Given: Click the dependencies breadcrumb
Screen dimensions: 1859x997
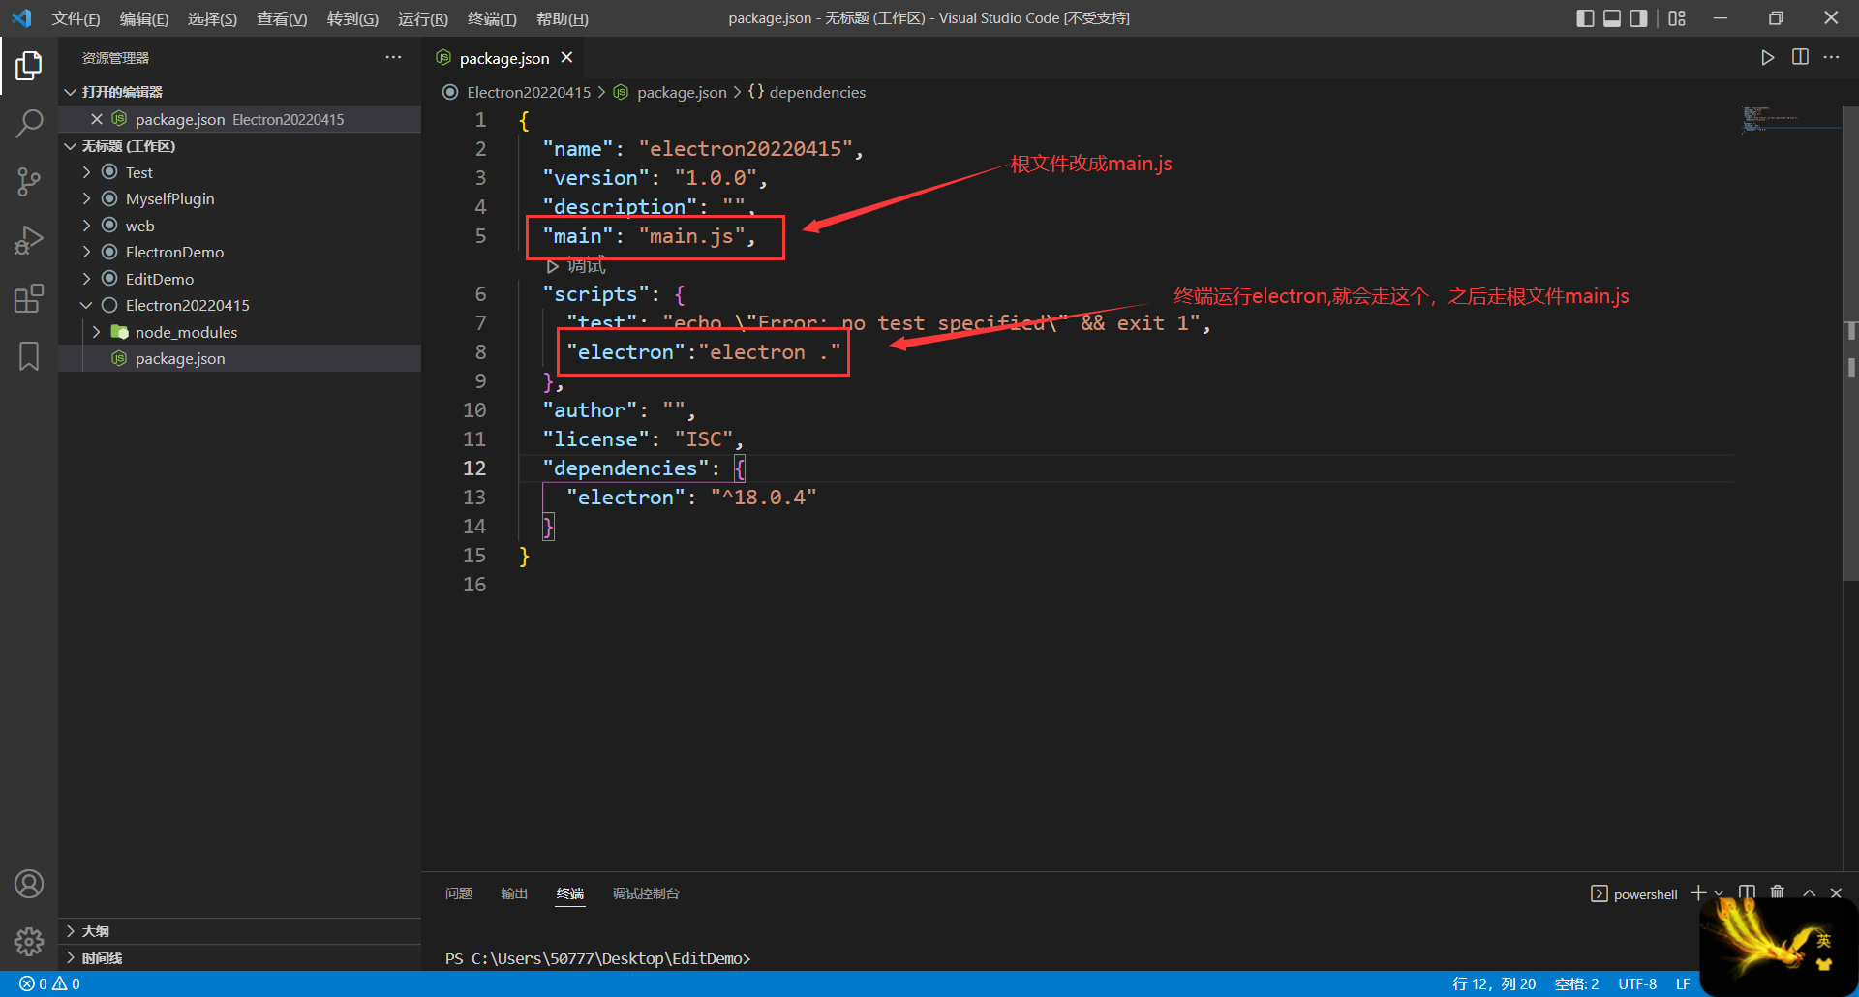Looking at the screenshot, I should coord(817,92).
